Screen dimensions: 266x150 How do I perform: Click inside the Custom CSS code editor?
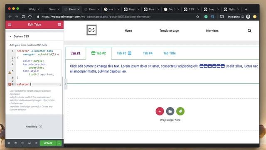click(x=34, y=67)
